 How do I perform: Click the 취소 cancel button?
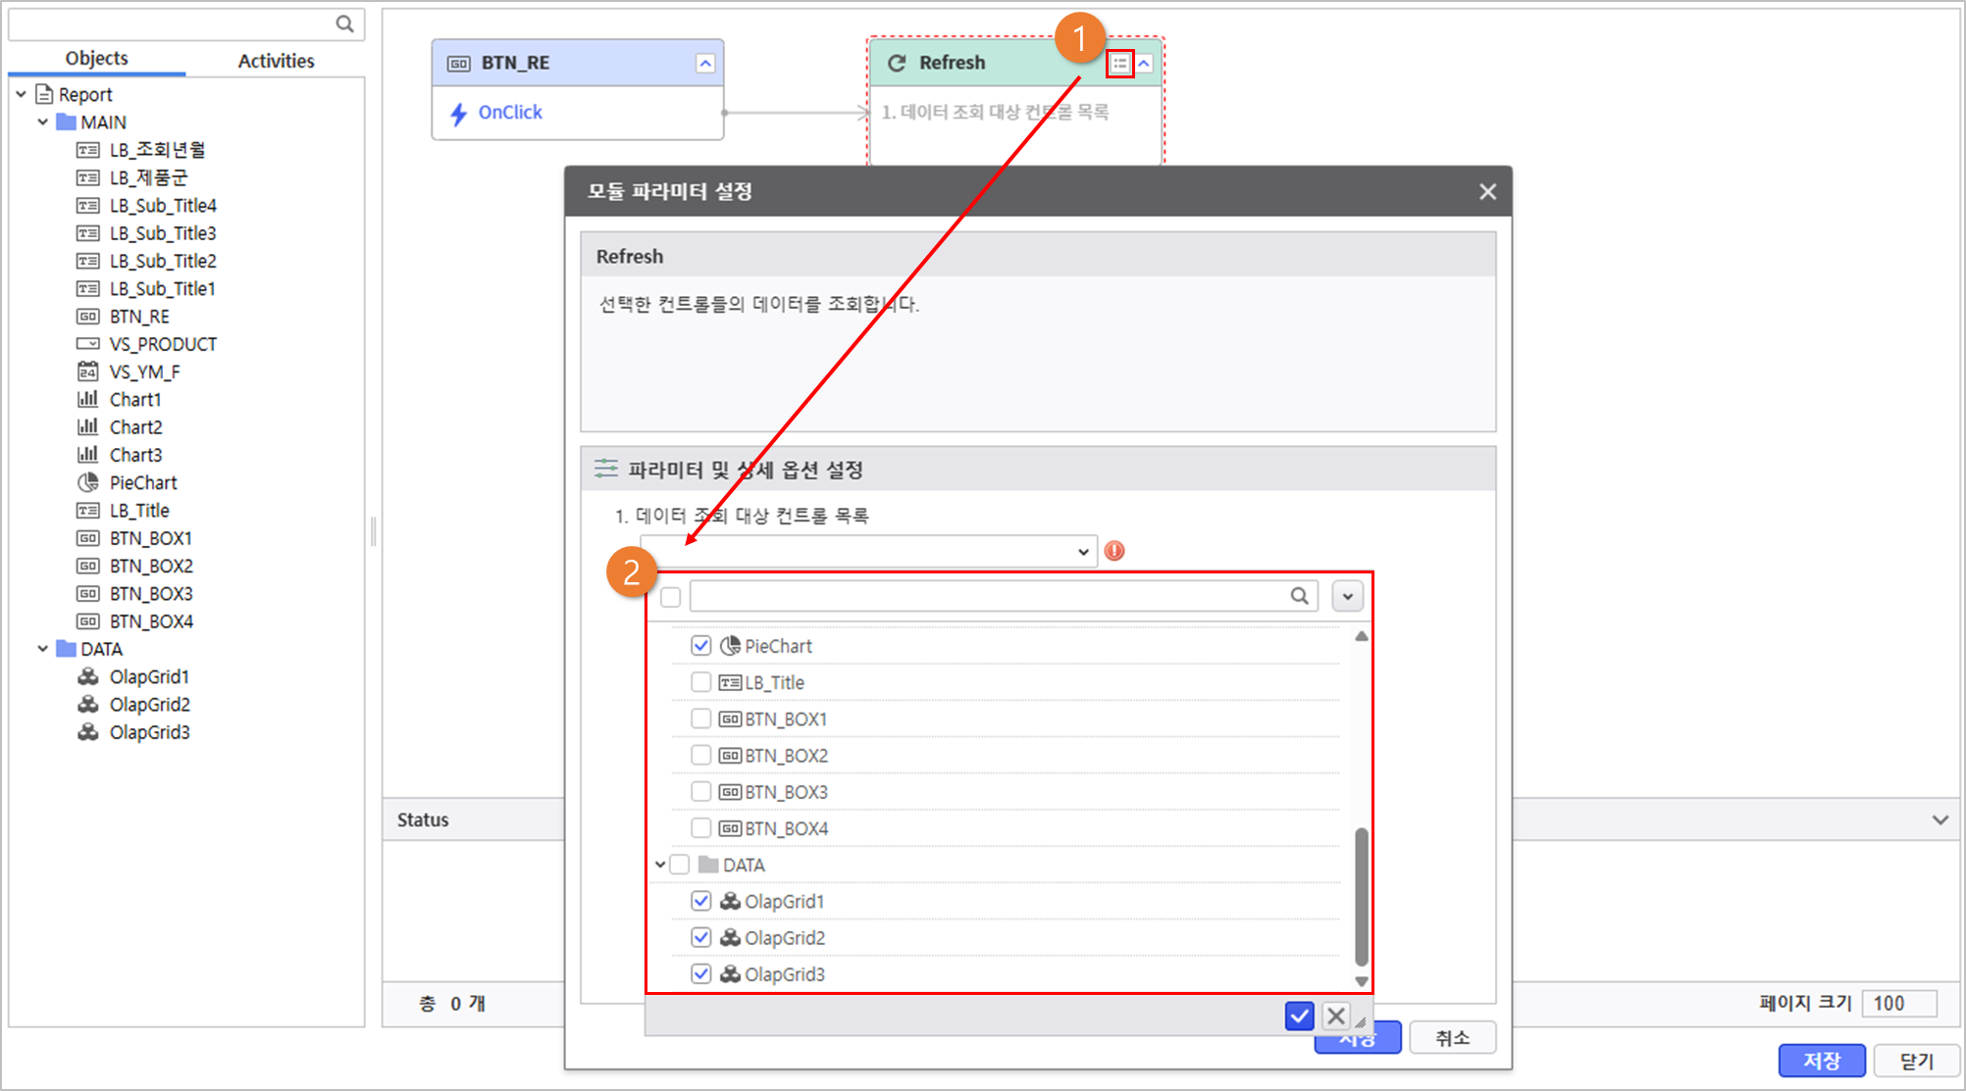point(1452,1038)
